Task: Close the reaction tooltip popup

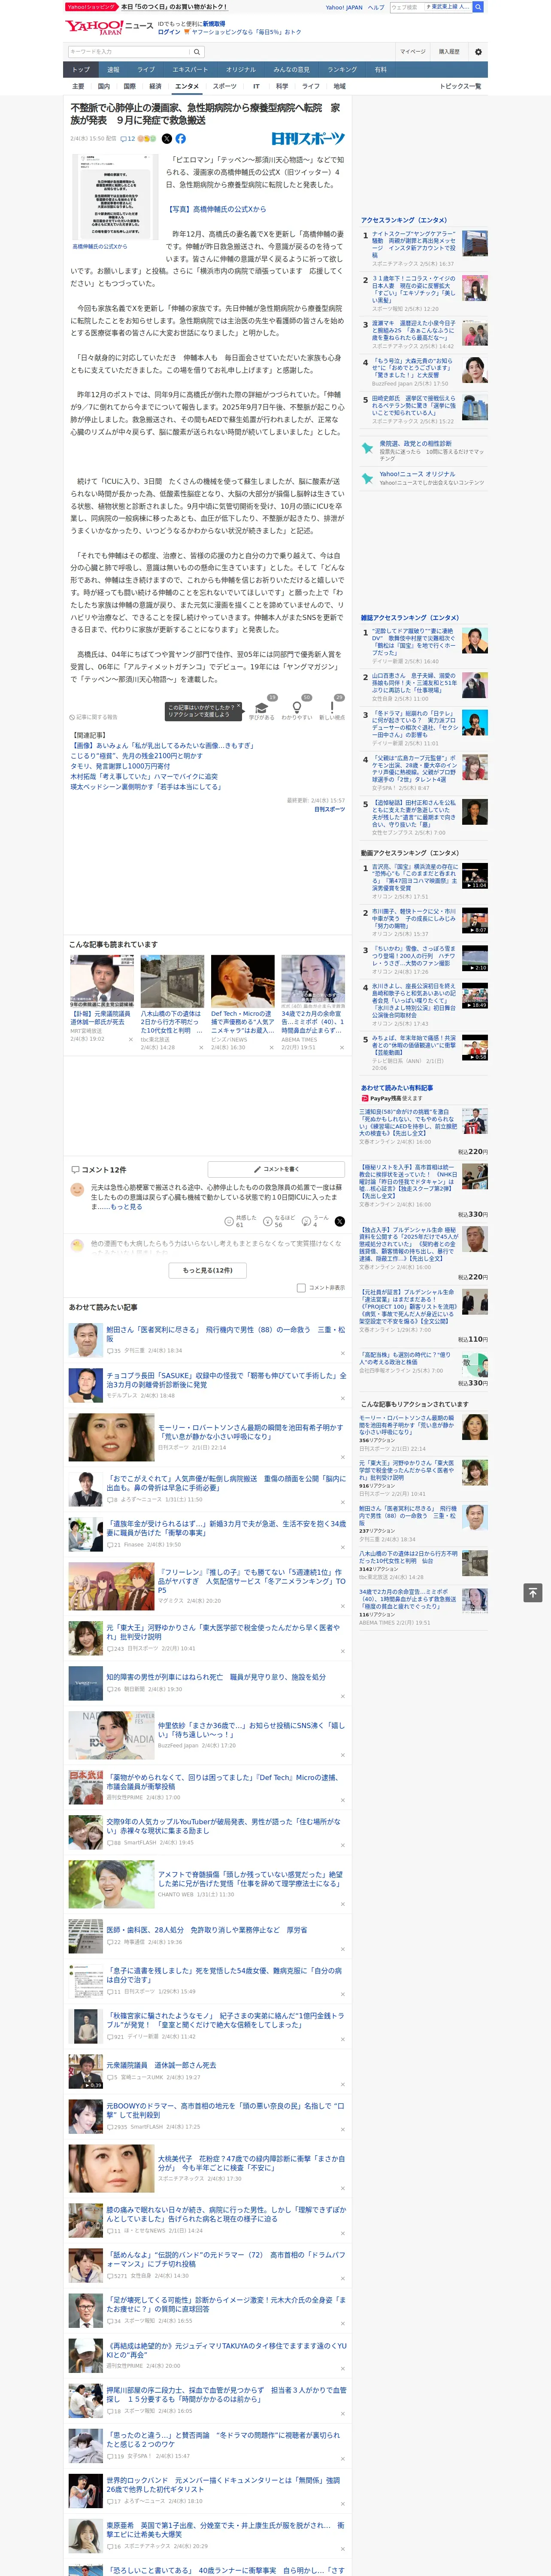Action: 240,706
